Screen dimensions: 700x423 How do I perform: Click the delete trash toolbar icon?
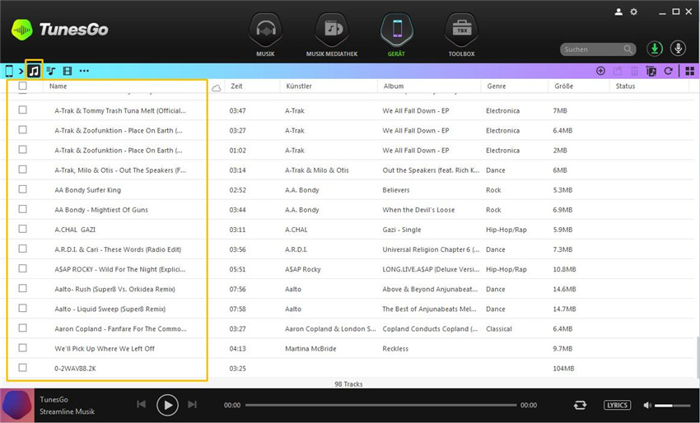click(634, 71)
